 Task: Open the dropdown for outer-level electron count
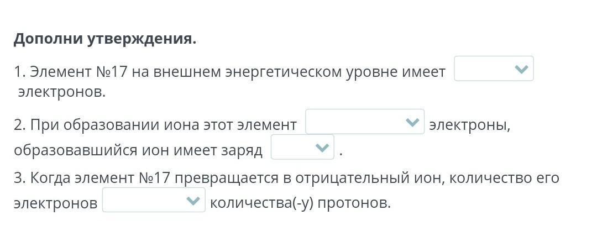click(494, 69)
